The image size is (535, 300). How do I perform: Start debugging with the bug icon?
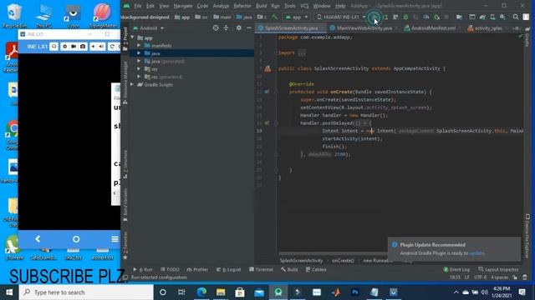click(x=405, y=17)
